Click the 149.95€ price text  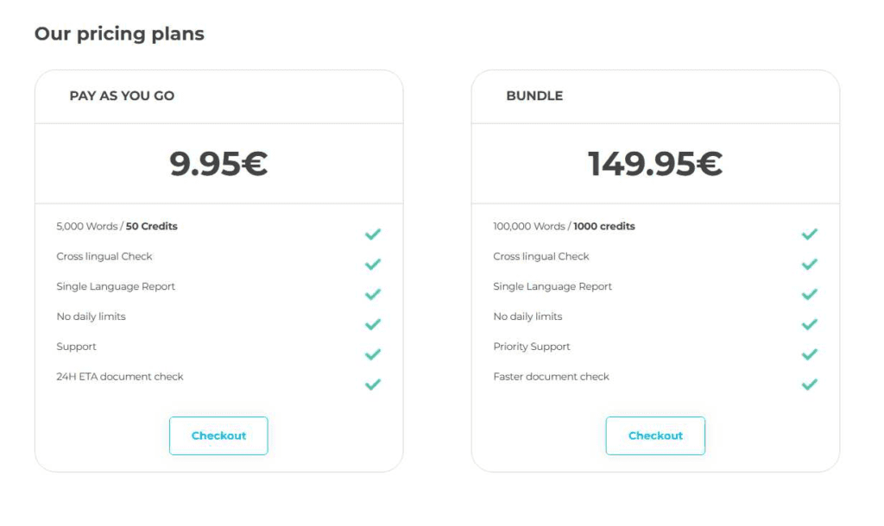655,161
